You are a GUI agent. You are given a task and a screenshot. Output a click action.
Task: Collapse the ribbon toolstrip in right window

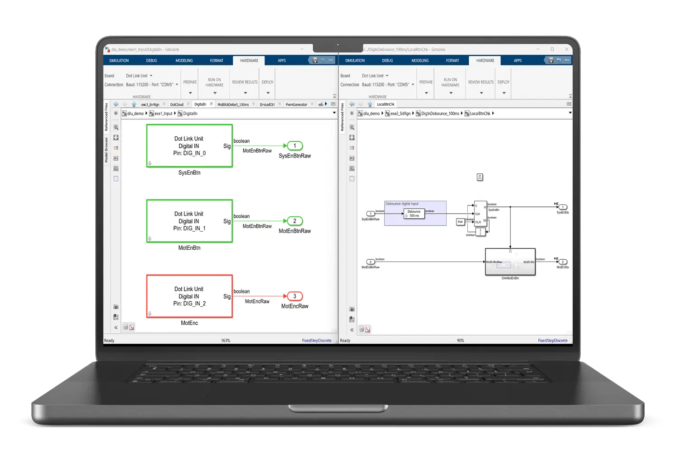(x=570, y=96)
